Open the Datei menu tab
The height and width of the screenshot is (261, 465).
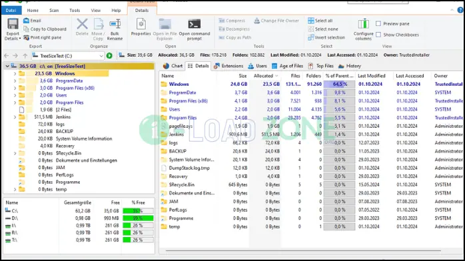click(11, 11)
